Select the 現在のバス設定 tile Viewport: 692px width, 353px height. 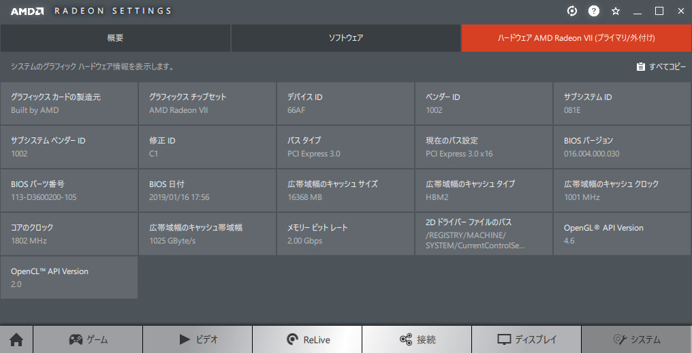pos(484,147)
